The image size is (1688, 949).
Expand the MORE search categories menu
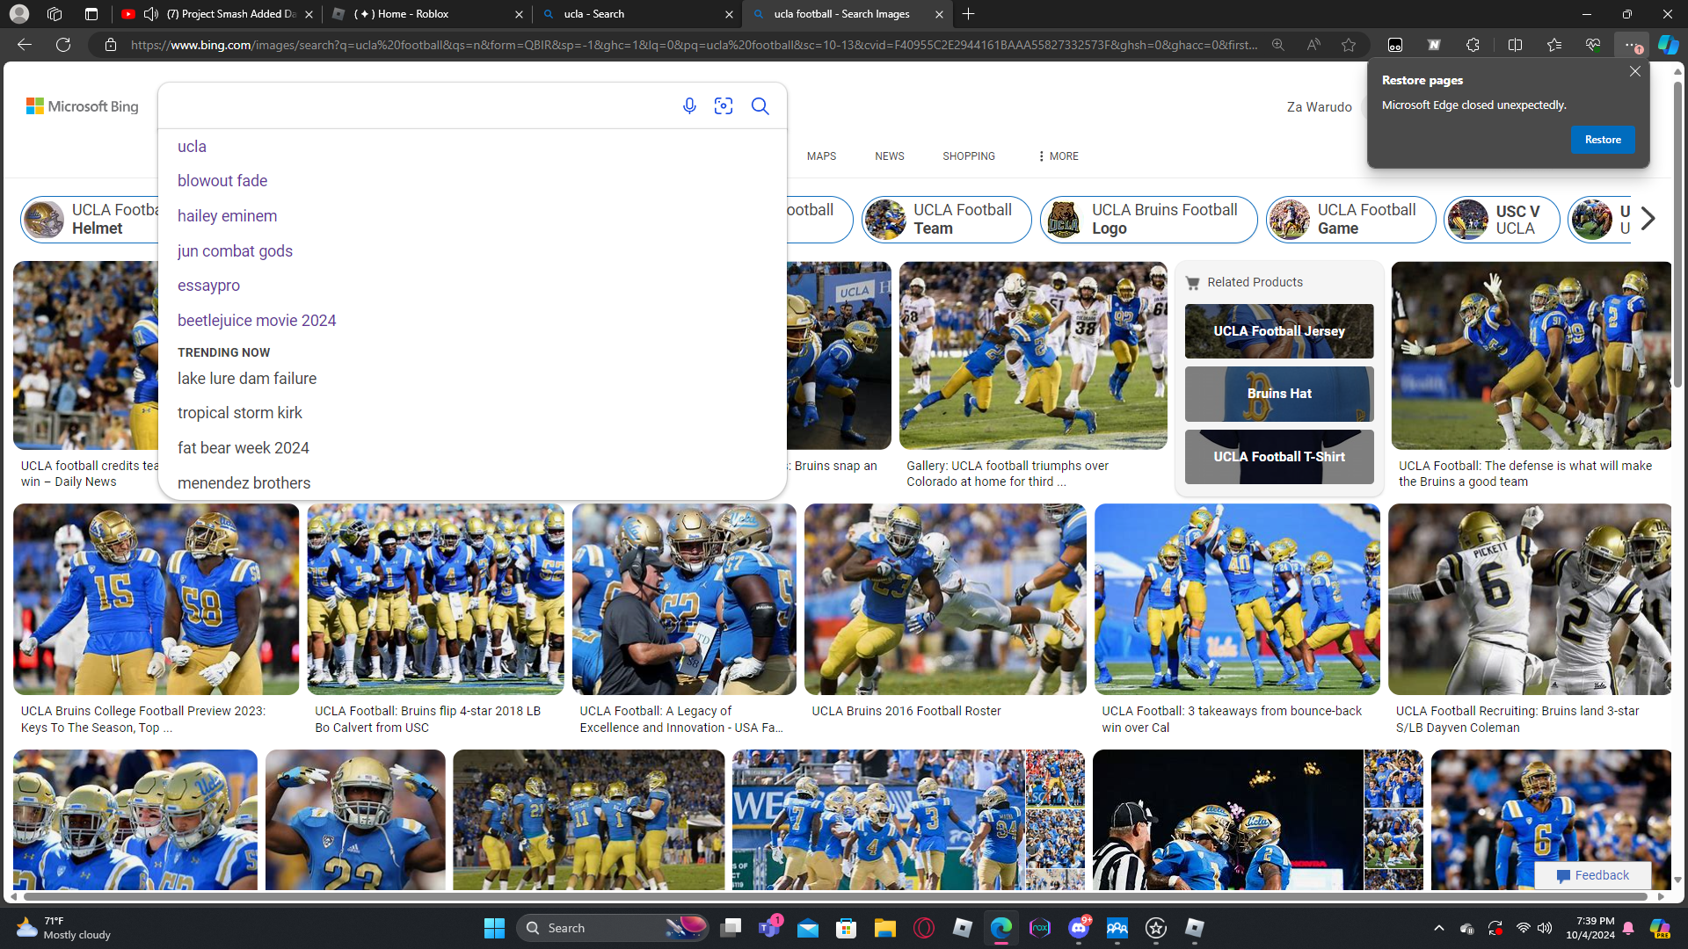pos(1058,156)
